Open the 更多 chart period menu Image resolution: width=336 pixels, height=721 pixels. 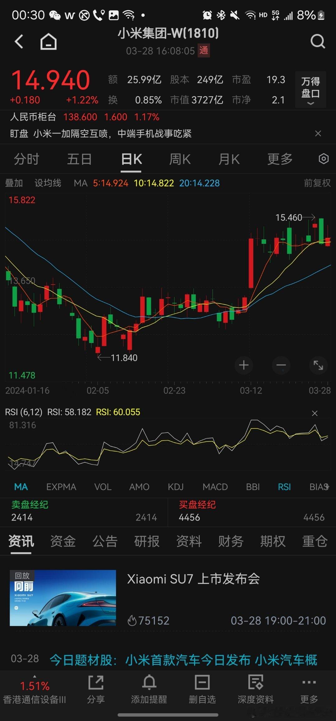pos(280,159)
